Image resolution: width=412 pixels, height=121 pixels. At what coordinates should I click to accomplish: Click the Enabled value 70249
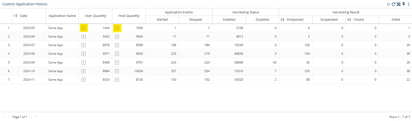pyautogui.click(x=239, y=45)
